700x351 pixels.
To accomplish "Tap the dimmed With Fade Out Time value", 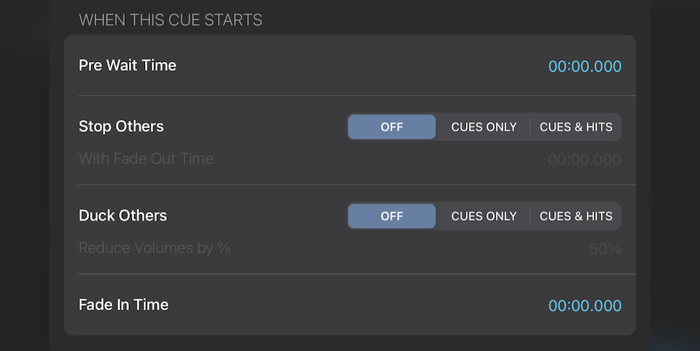I will (585, 159).
